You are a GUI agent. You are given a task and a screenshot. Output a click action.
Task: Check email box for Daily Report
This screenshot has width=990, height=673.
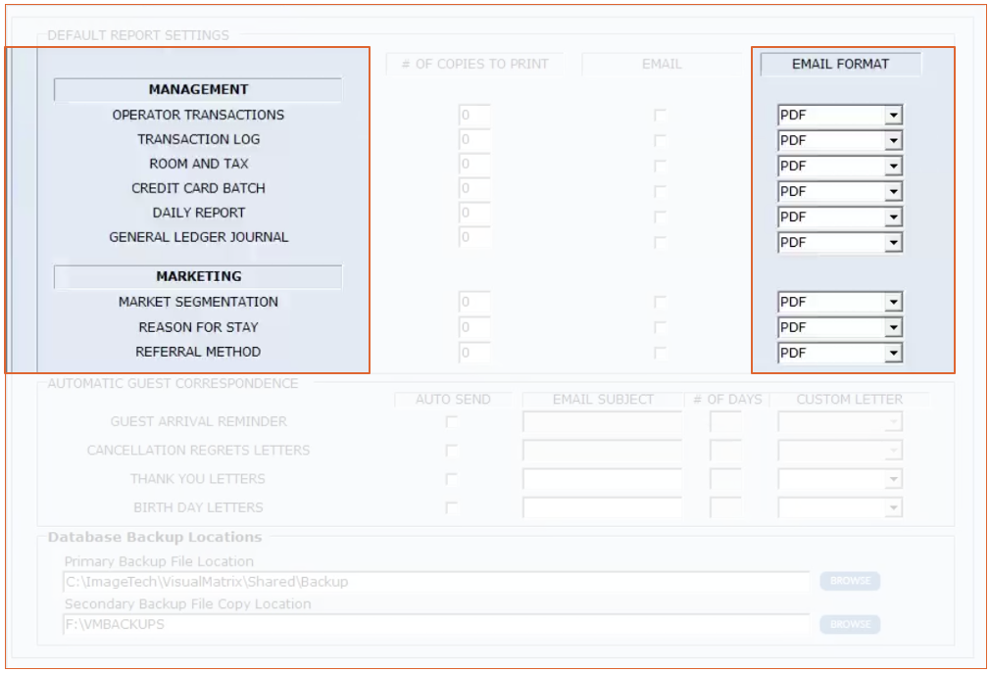pyautogui.click(x=660, y=217)
